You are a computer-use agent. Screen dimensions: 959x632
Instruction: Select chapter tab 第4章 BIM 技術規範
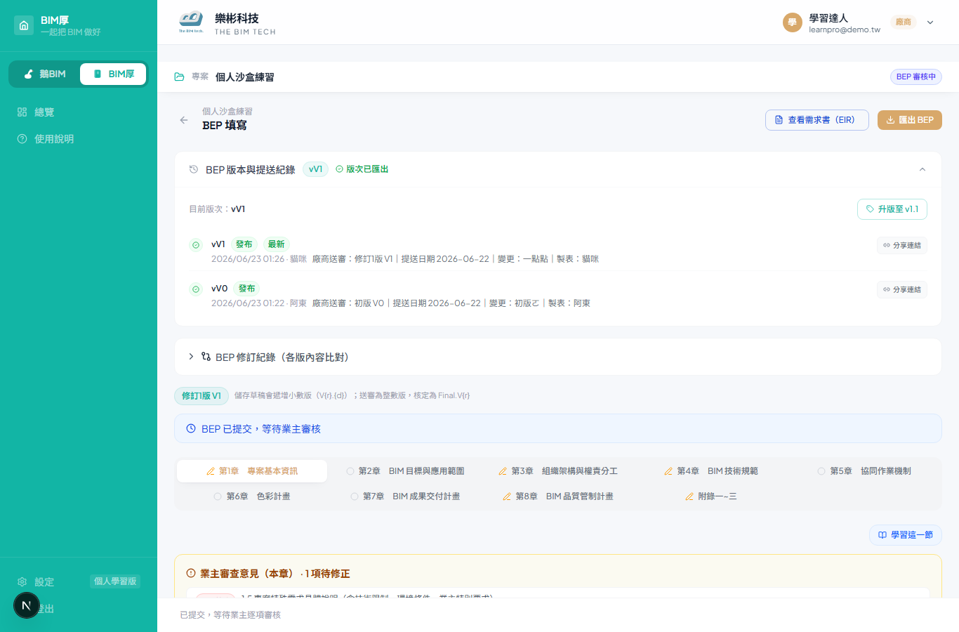coord(711,471)
